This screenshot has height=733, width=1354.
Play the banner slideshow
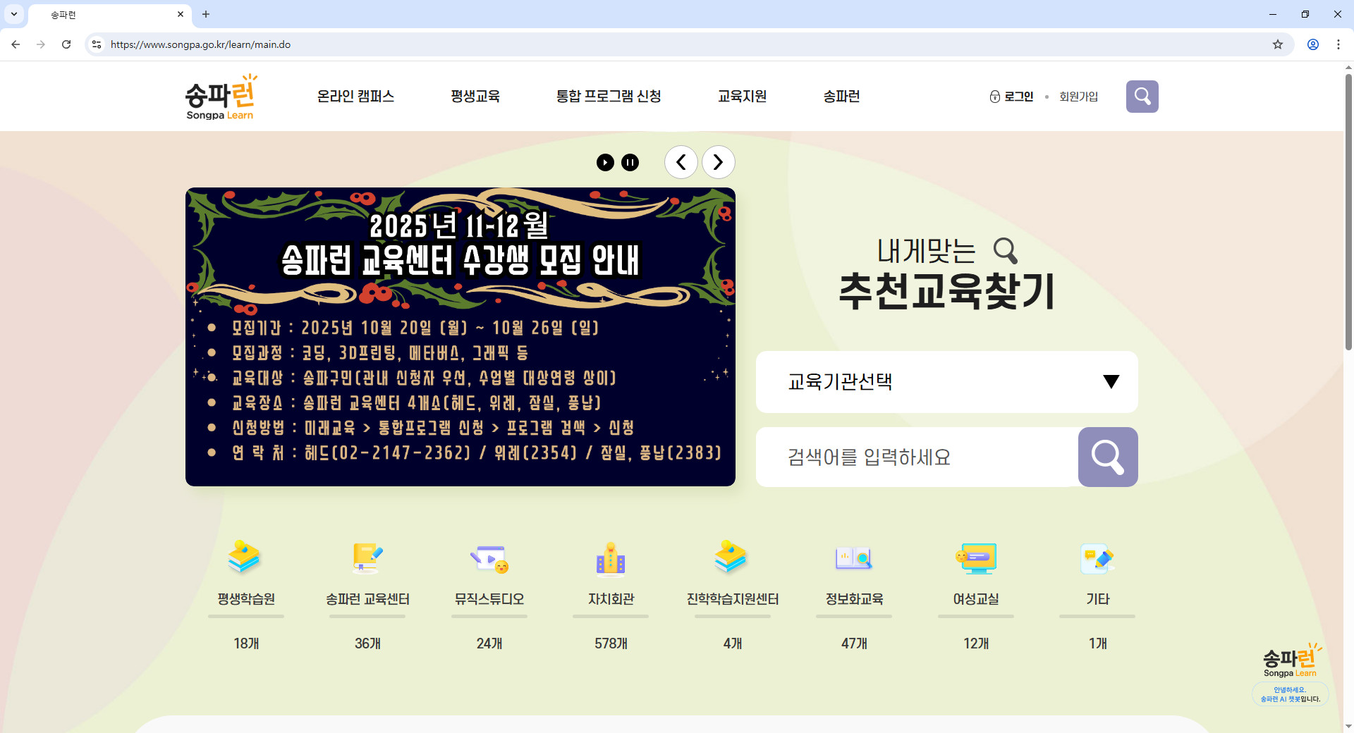(605, 163)
